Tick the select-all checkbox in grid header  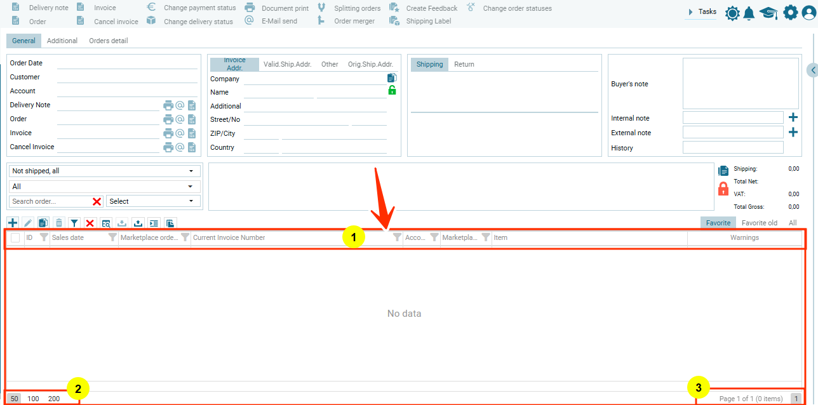(15, 238)
